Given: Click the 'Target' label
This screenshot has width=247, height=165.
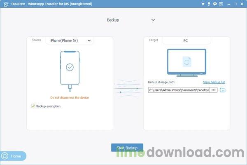Looking at the screenshot, I should point(153,40).
